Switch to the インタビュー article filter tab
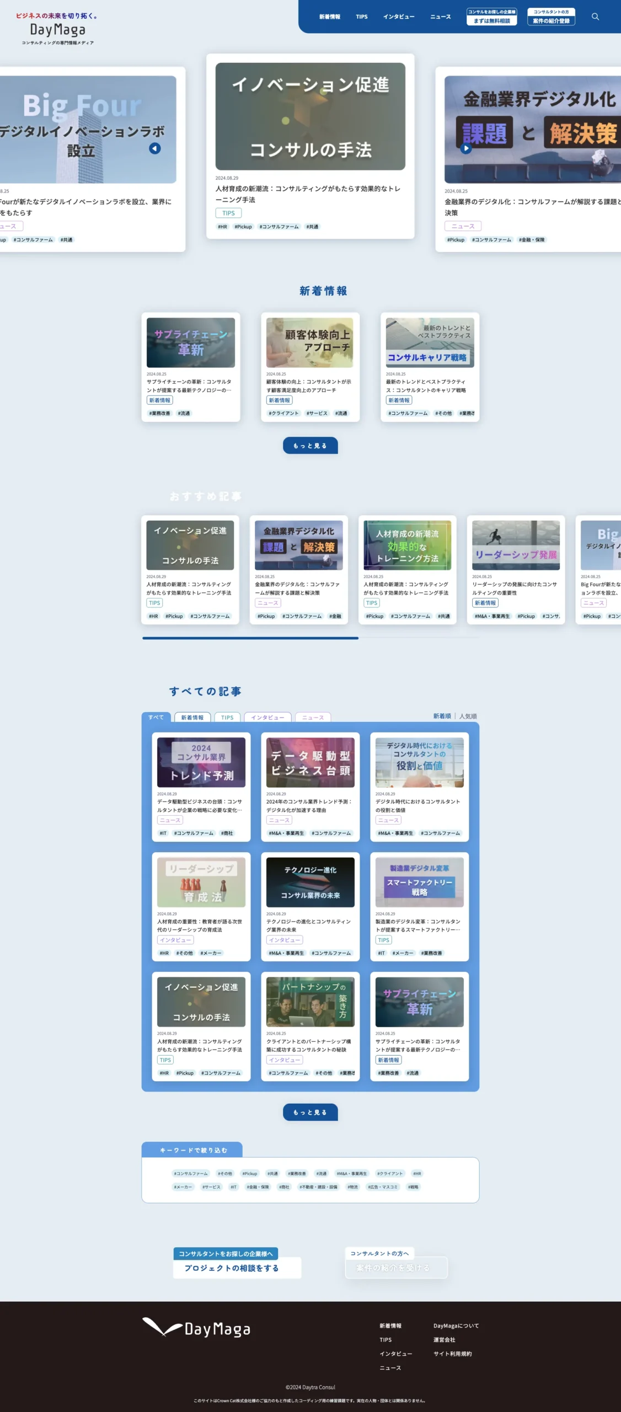 click(x=267, y=718)
